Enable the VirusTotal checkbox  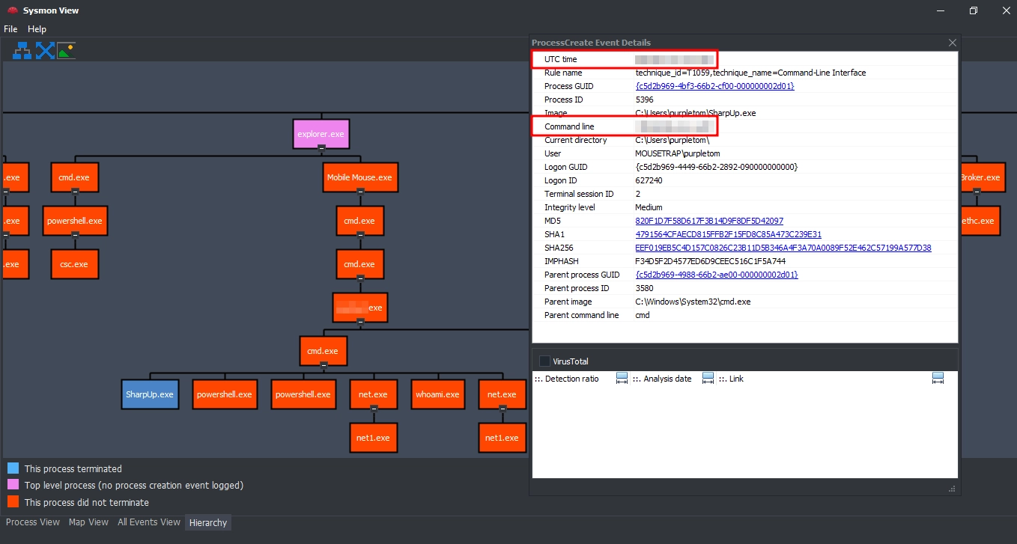(544, 361)
